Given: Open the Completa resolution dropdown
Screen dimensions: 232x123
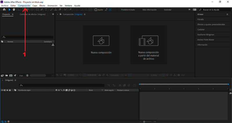Looking at the screenshot, I should pyautogui.click(x=117, y=75).
